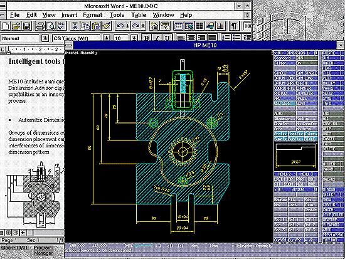Image resolution: width=345 pixels, height=259 pixels.
Task: Open the Format menu in Word
Action: coord(93,15)
